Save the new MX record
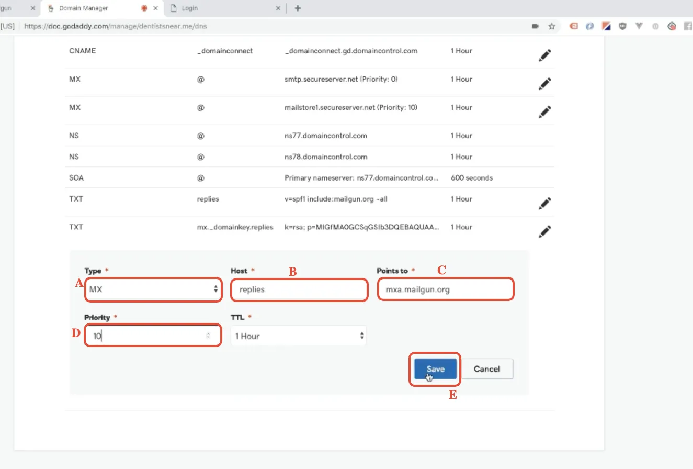This screenshot has width=693, height=469. coord(436,368)
